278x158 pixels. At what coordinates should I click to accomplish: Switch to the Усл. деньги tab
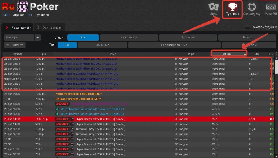pyautogui.click(x=52, y=27)
